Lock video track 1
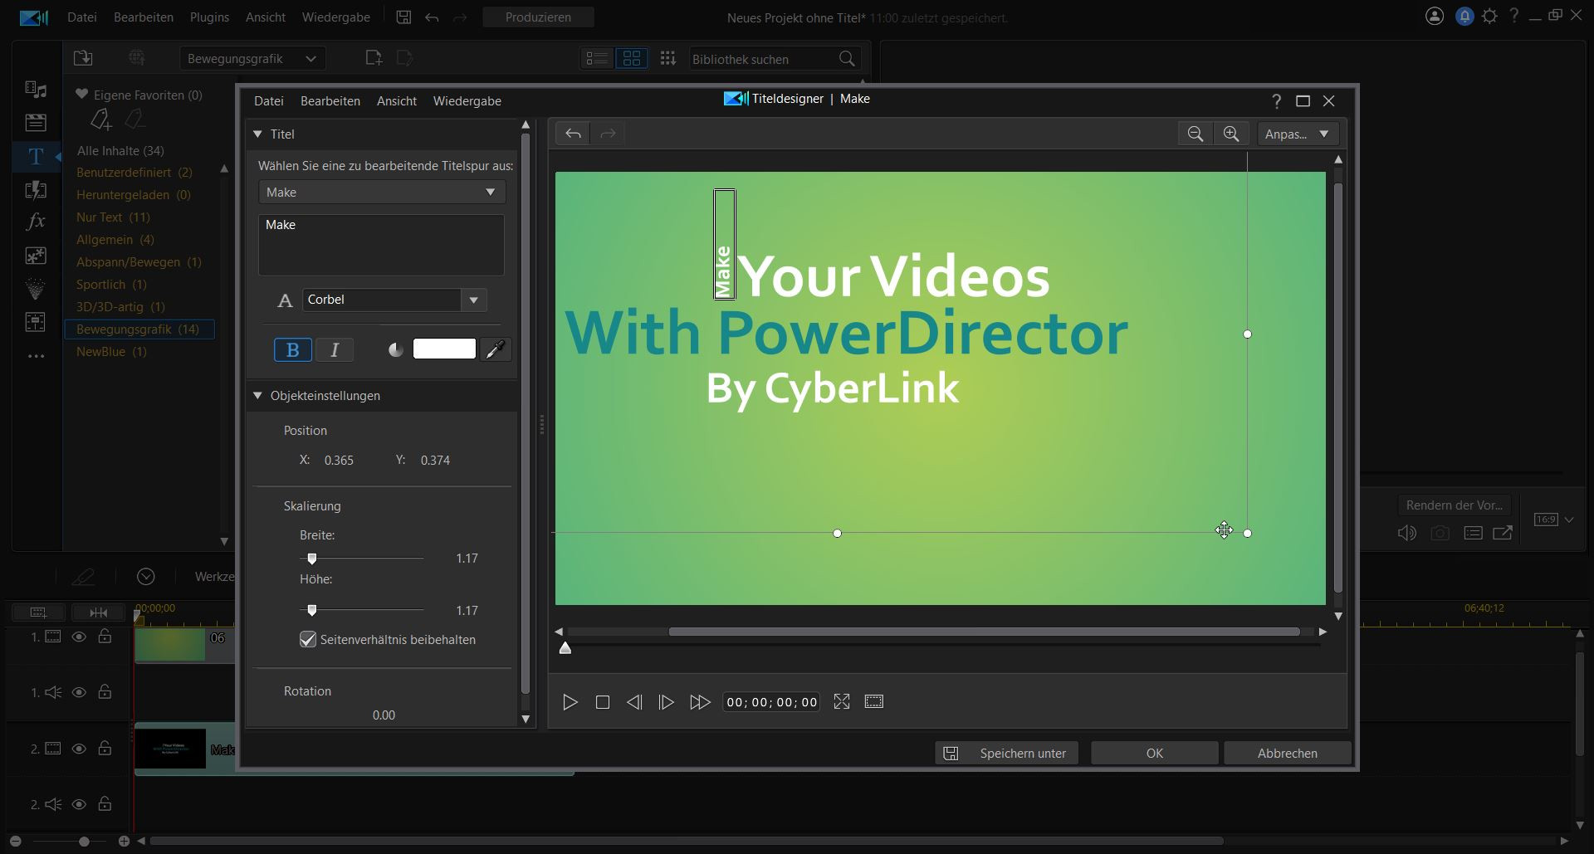Viewport: 1594px width, 854px height. 105,637
